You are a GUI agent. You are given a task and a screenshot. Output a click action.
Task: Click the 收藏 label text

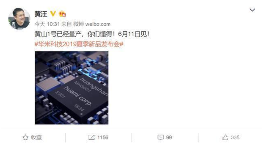pos(36,137)
